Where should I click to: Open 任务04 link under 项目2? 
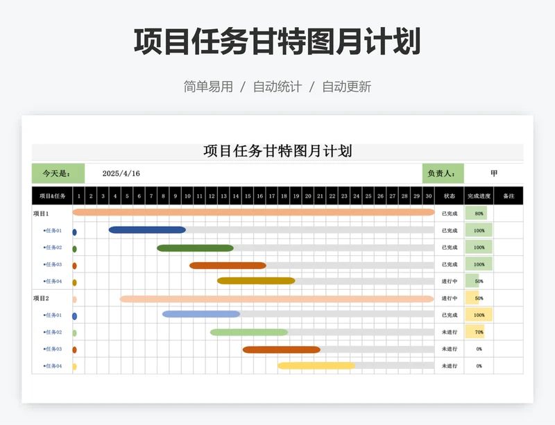click(x=53, y=366)
